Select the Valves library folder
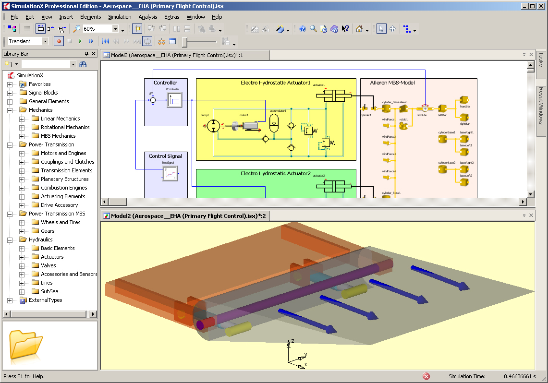 tap(48, 265)
